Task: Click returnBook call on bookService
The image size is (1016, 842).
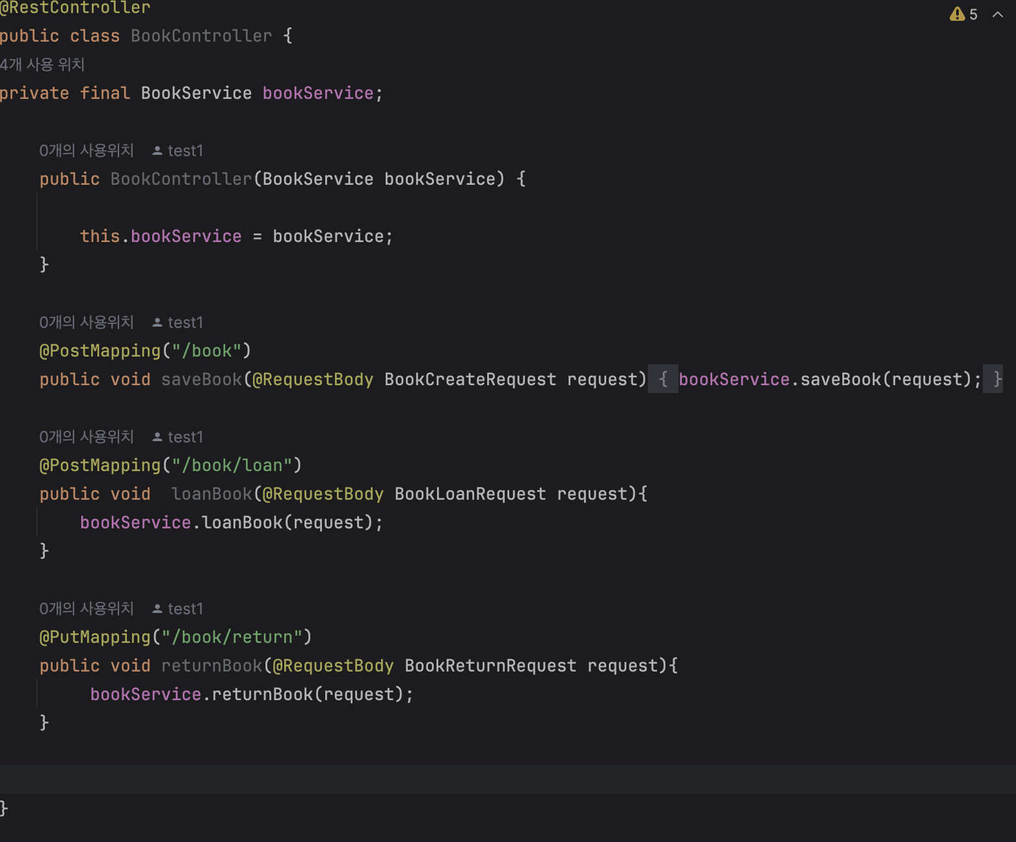Action: coord(262,694)
